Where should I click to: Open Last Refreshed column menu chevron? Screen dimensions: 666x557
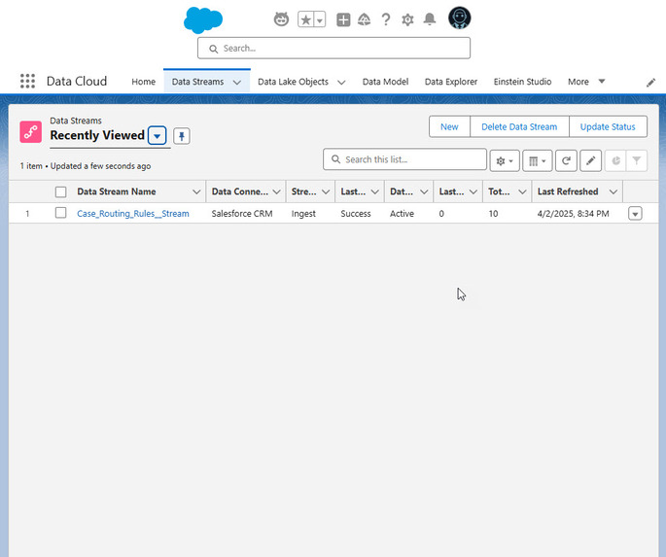613,191
